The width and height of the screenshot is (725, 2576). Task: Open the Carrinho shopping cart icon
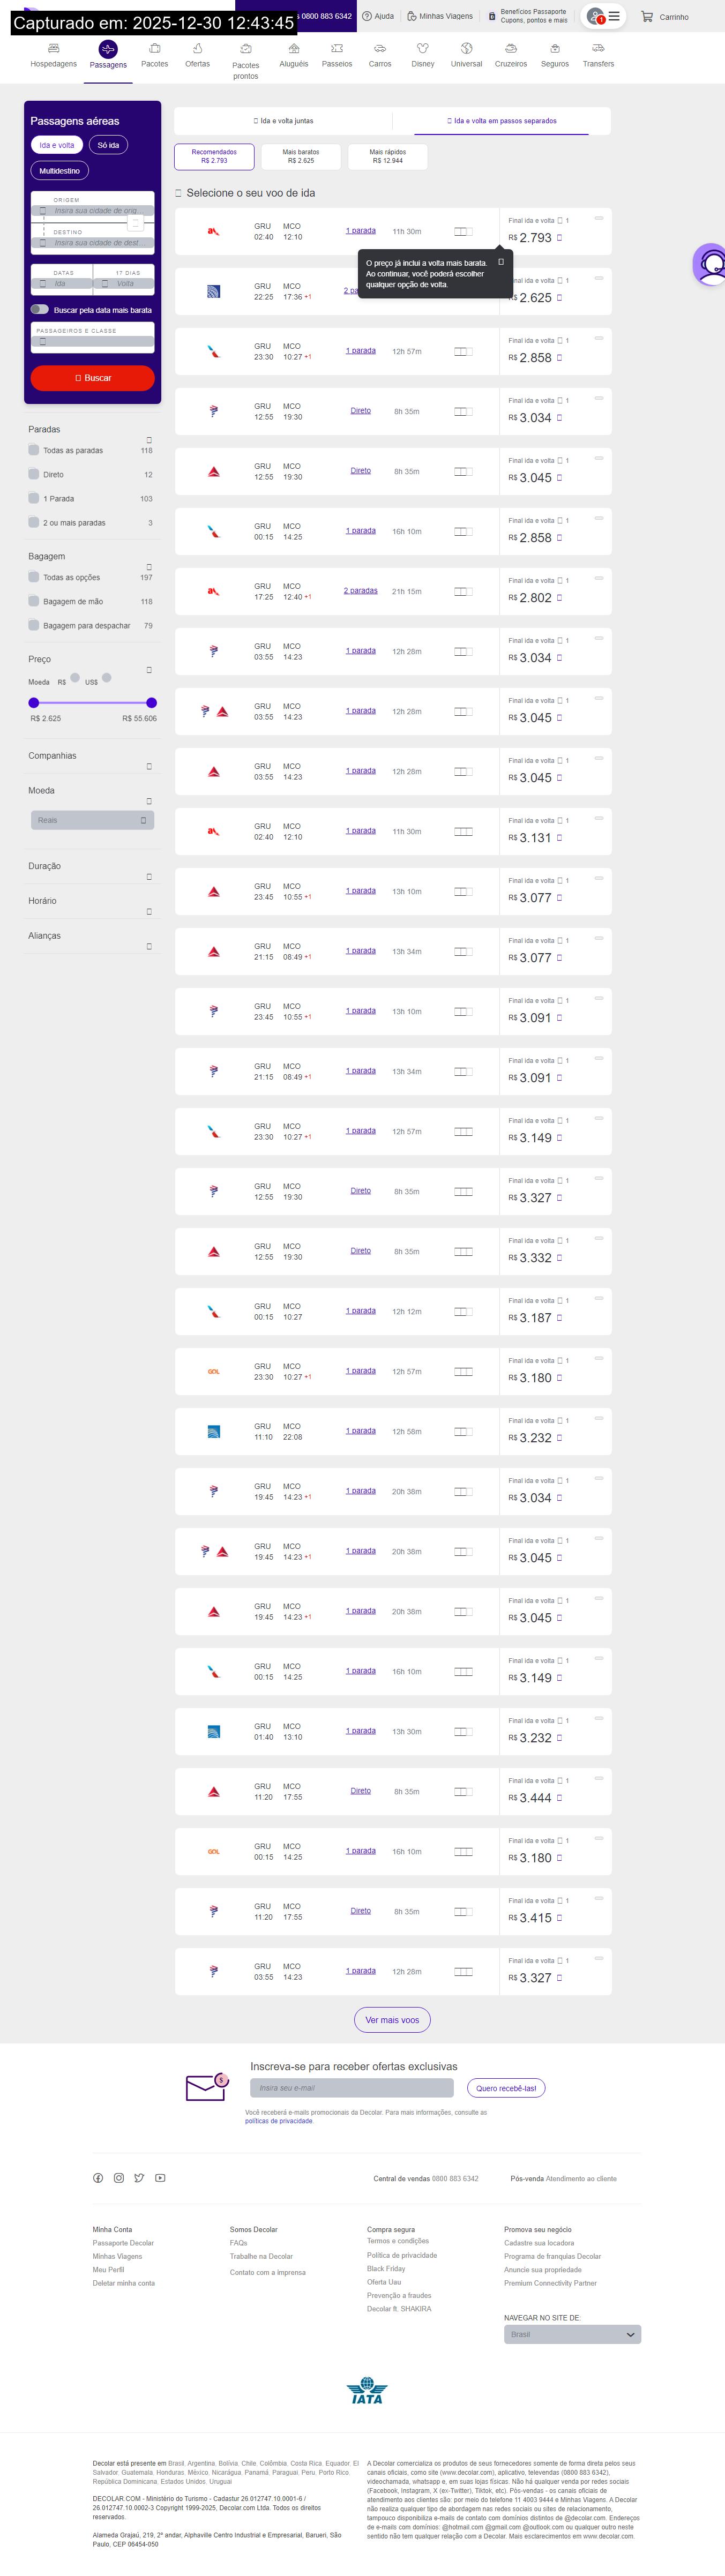[x=647, y=17]
